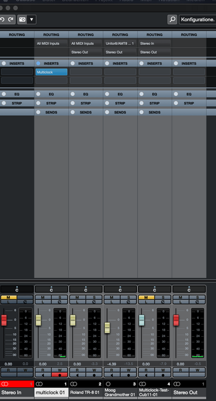Enable record on Multiclock-Test-Cub11-01
The width and height of the screenshot is (216, 401).
[163, 375]
